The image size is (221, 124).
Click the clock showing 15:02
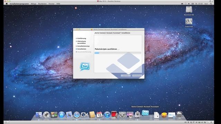pyautogui.click(x=199, y=4)
